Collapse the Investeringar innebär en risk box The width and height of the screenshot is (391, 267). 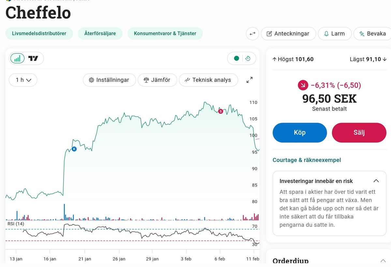[376, 181]
